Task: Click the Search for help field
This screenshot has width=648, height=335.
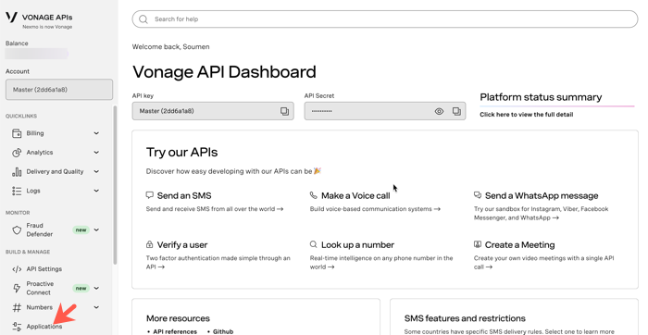Action: coord(385,19)
